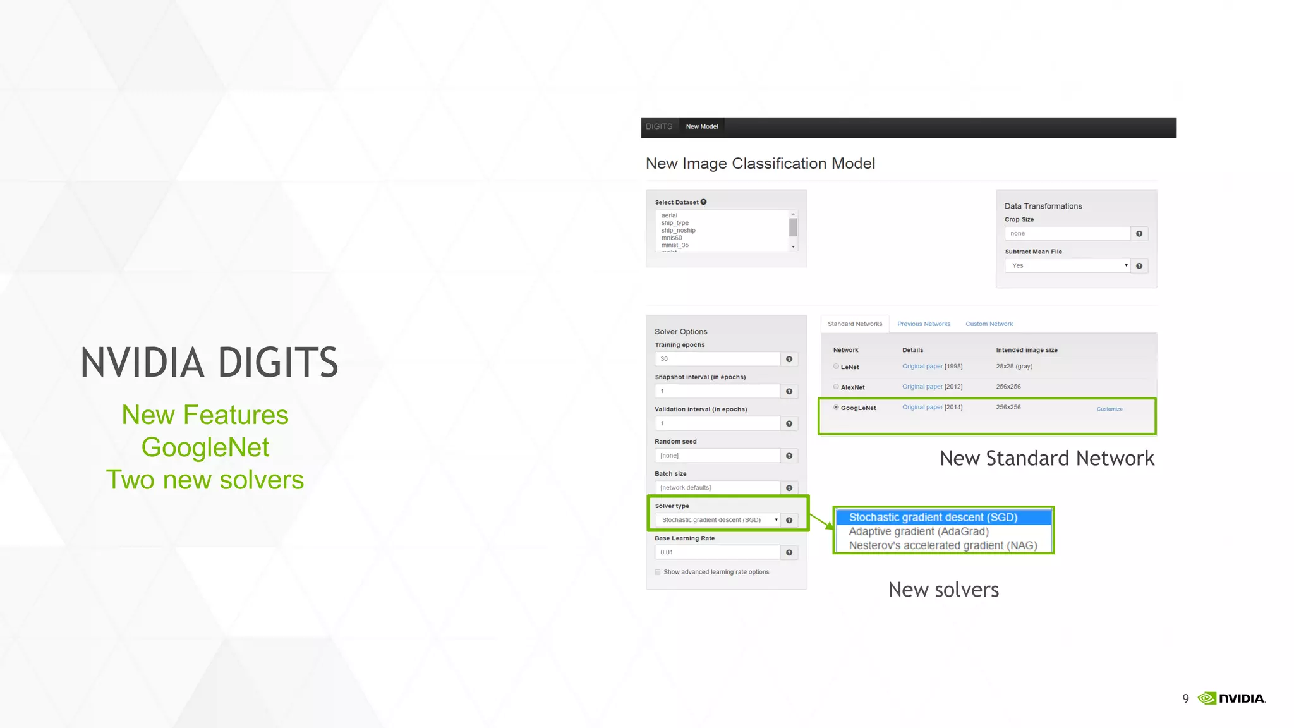Click help icon beside Base Learning Rate
This screenshot has width=1294, height=728.
[x=789, y=553]
